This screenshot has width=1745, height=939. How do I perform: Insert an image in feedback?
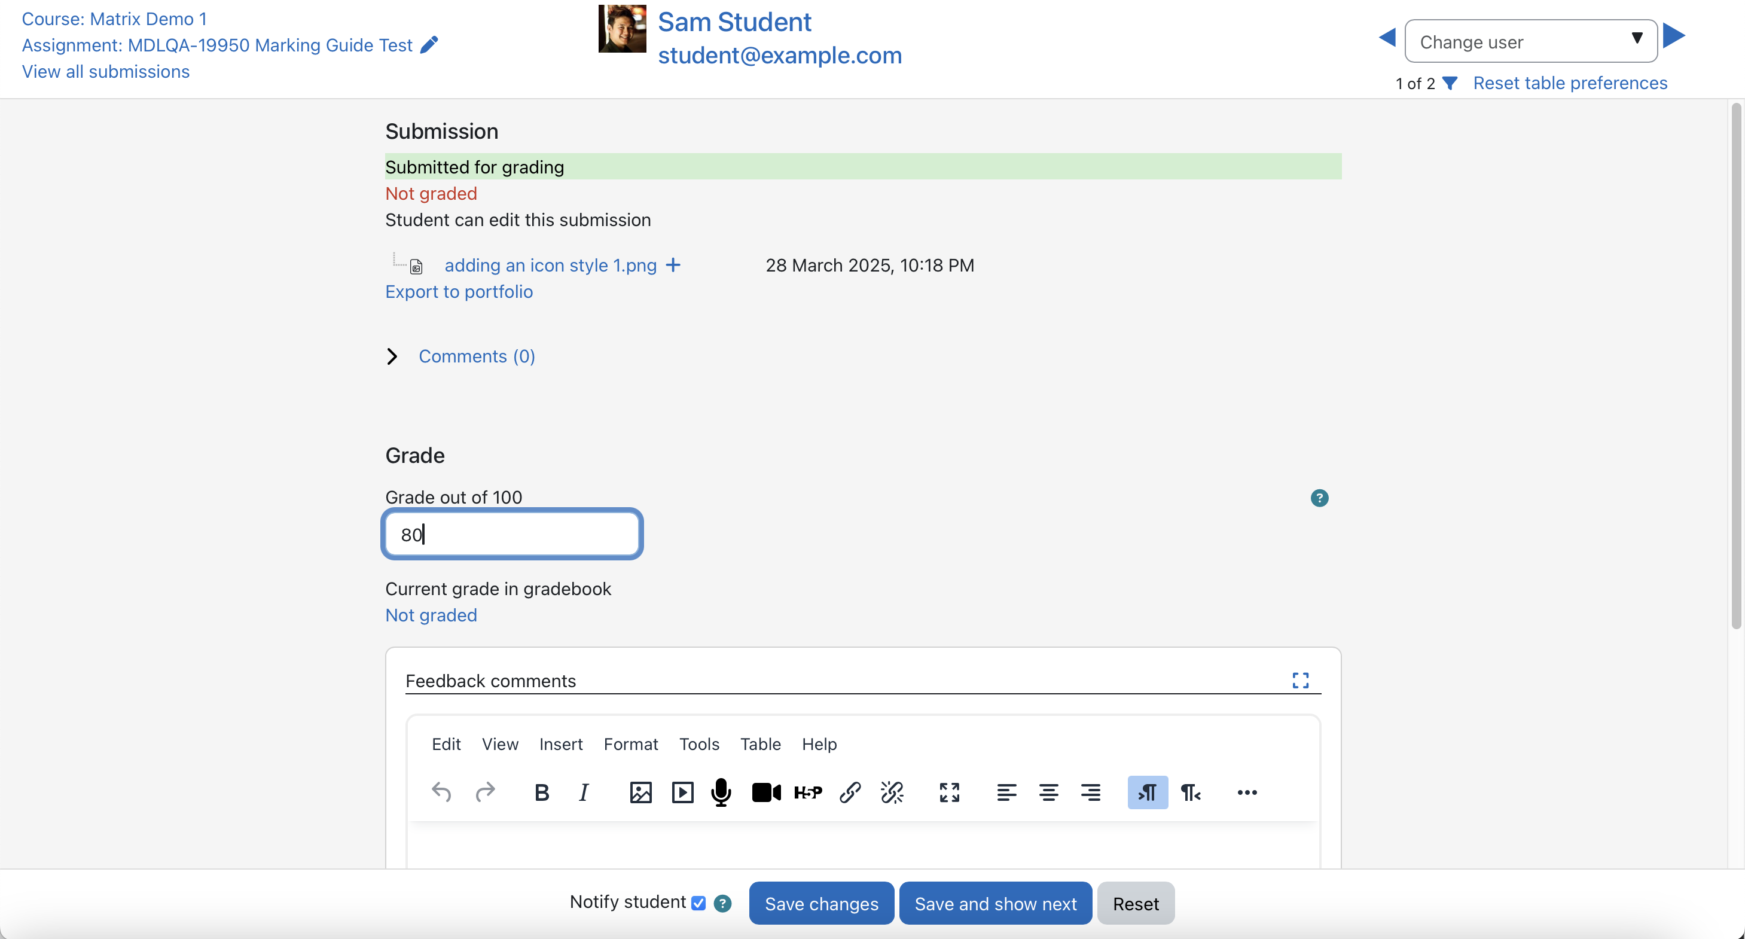[640, 792]
